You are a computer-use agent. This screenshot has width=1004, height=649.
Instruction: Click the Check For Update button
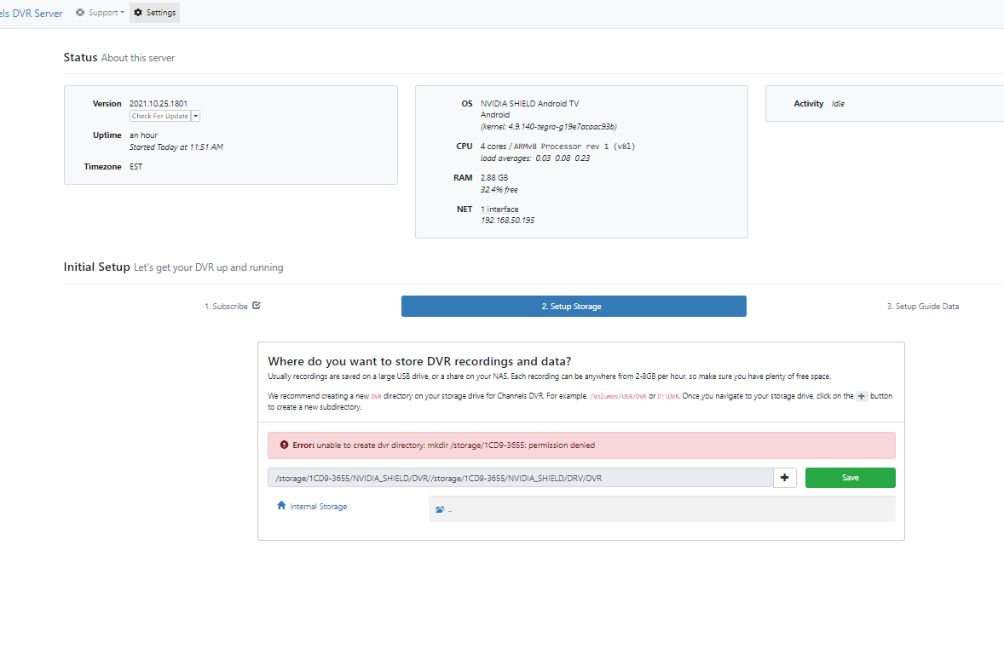point(160,116)
